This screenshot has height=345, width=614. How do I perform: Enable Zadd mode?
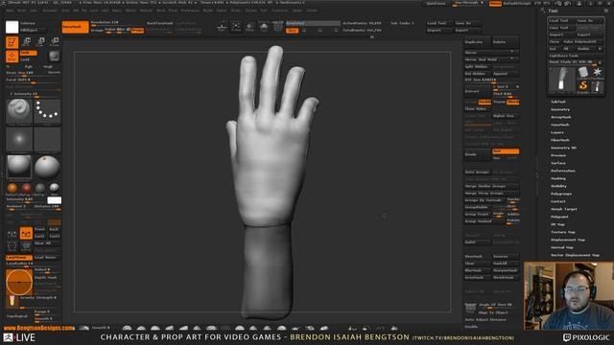[28, 53]
